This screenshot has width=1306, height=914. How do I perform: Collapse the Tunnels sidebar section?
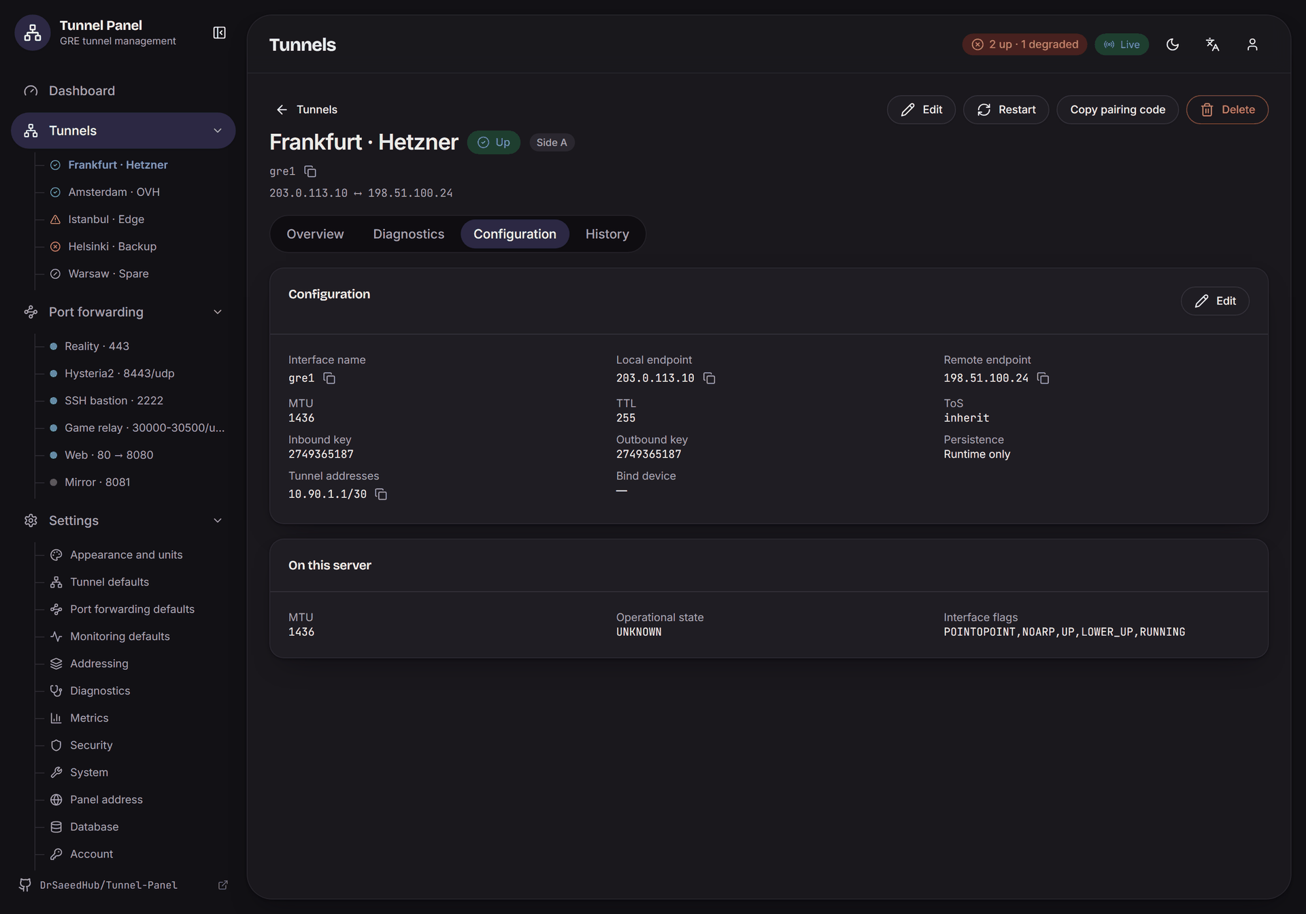point(218,131)
